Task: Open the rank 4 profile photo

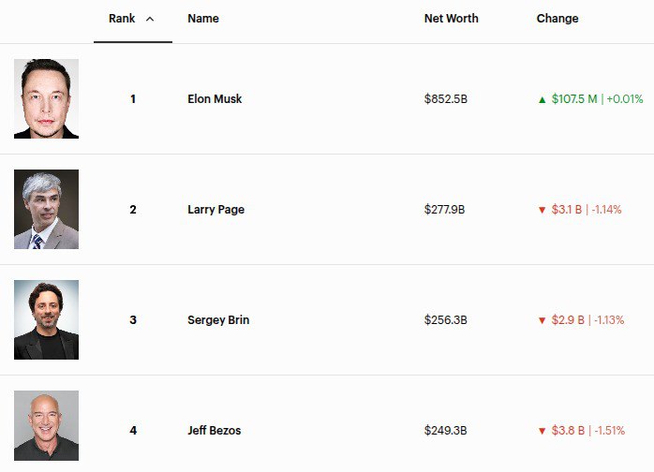Action: point(46,426)
